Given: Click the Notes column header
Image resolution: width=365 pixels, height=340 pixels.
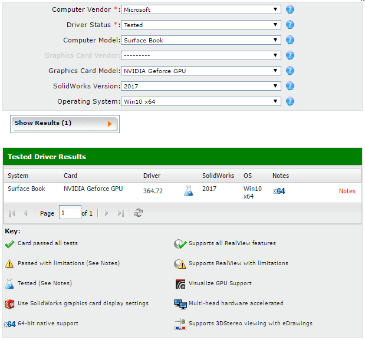Looking at the screenshot, I should tap(281, 176).
